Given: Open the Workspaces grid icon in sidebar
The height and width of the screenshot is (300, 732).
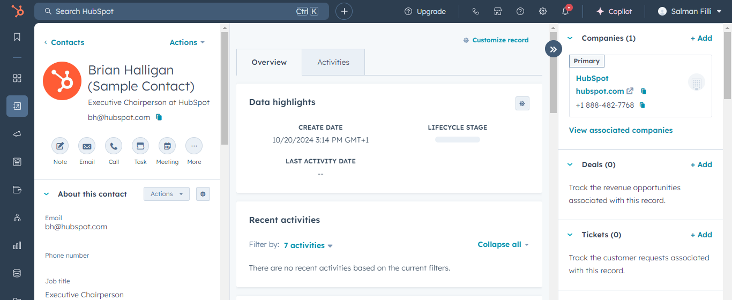Looking at the screenshot, I should 17,78.
